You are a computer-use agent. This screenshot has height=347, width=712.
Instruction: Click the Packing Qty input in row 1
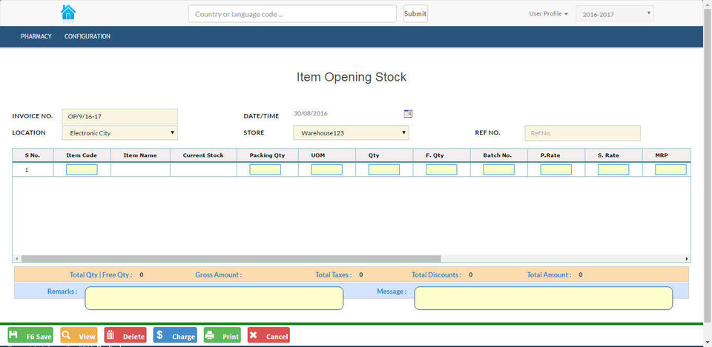click(x=266, y=169)
